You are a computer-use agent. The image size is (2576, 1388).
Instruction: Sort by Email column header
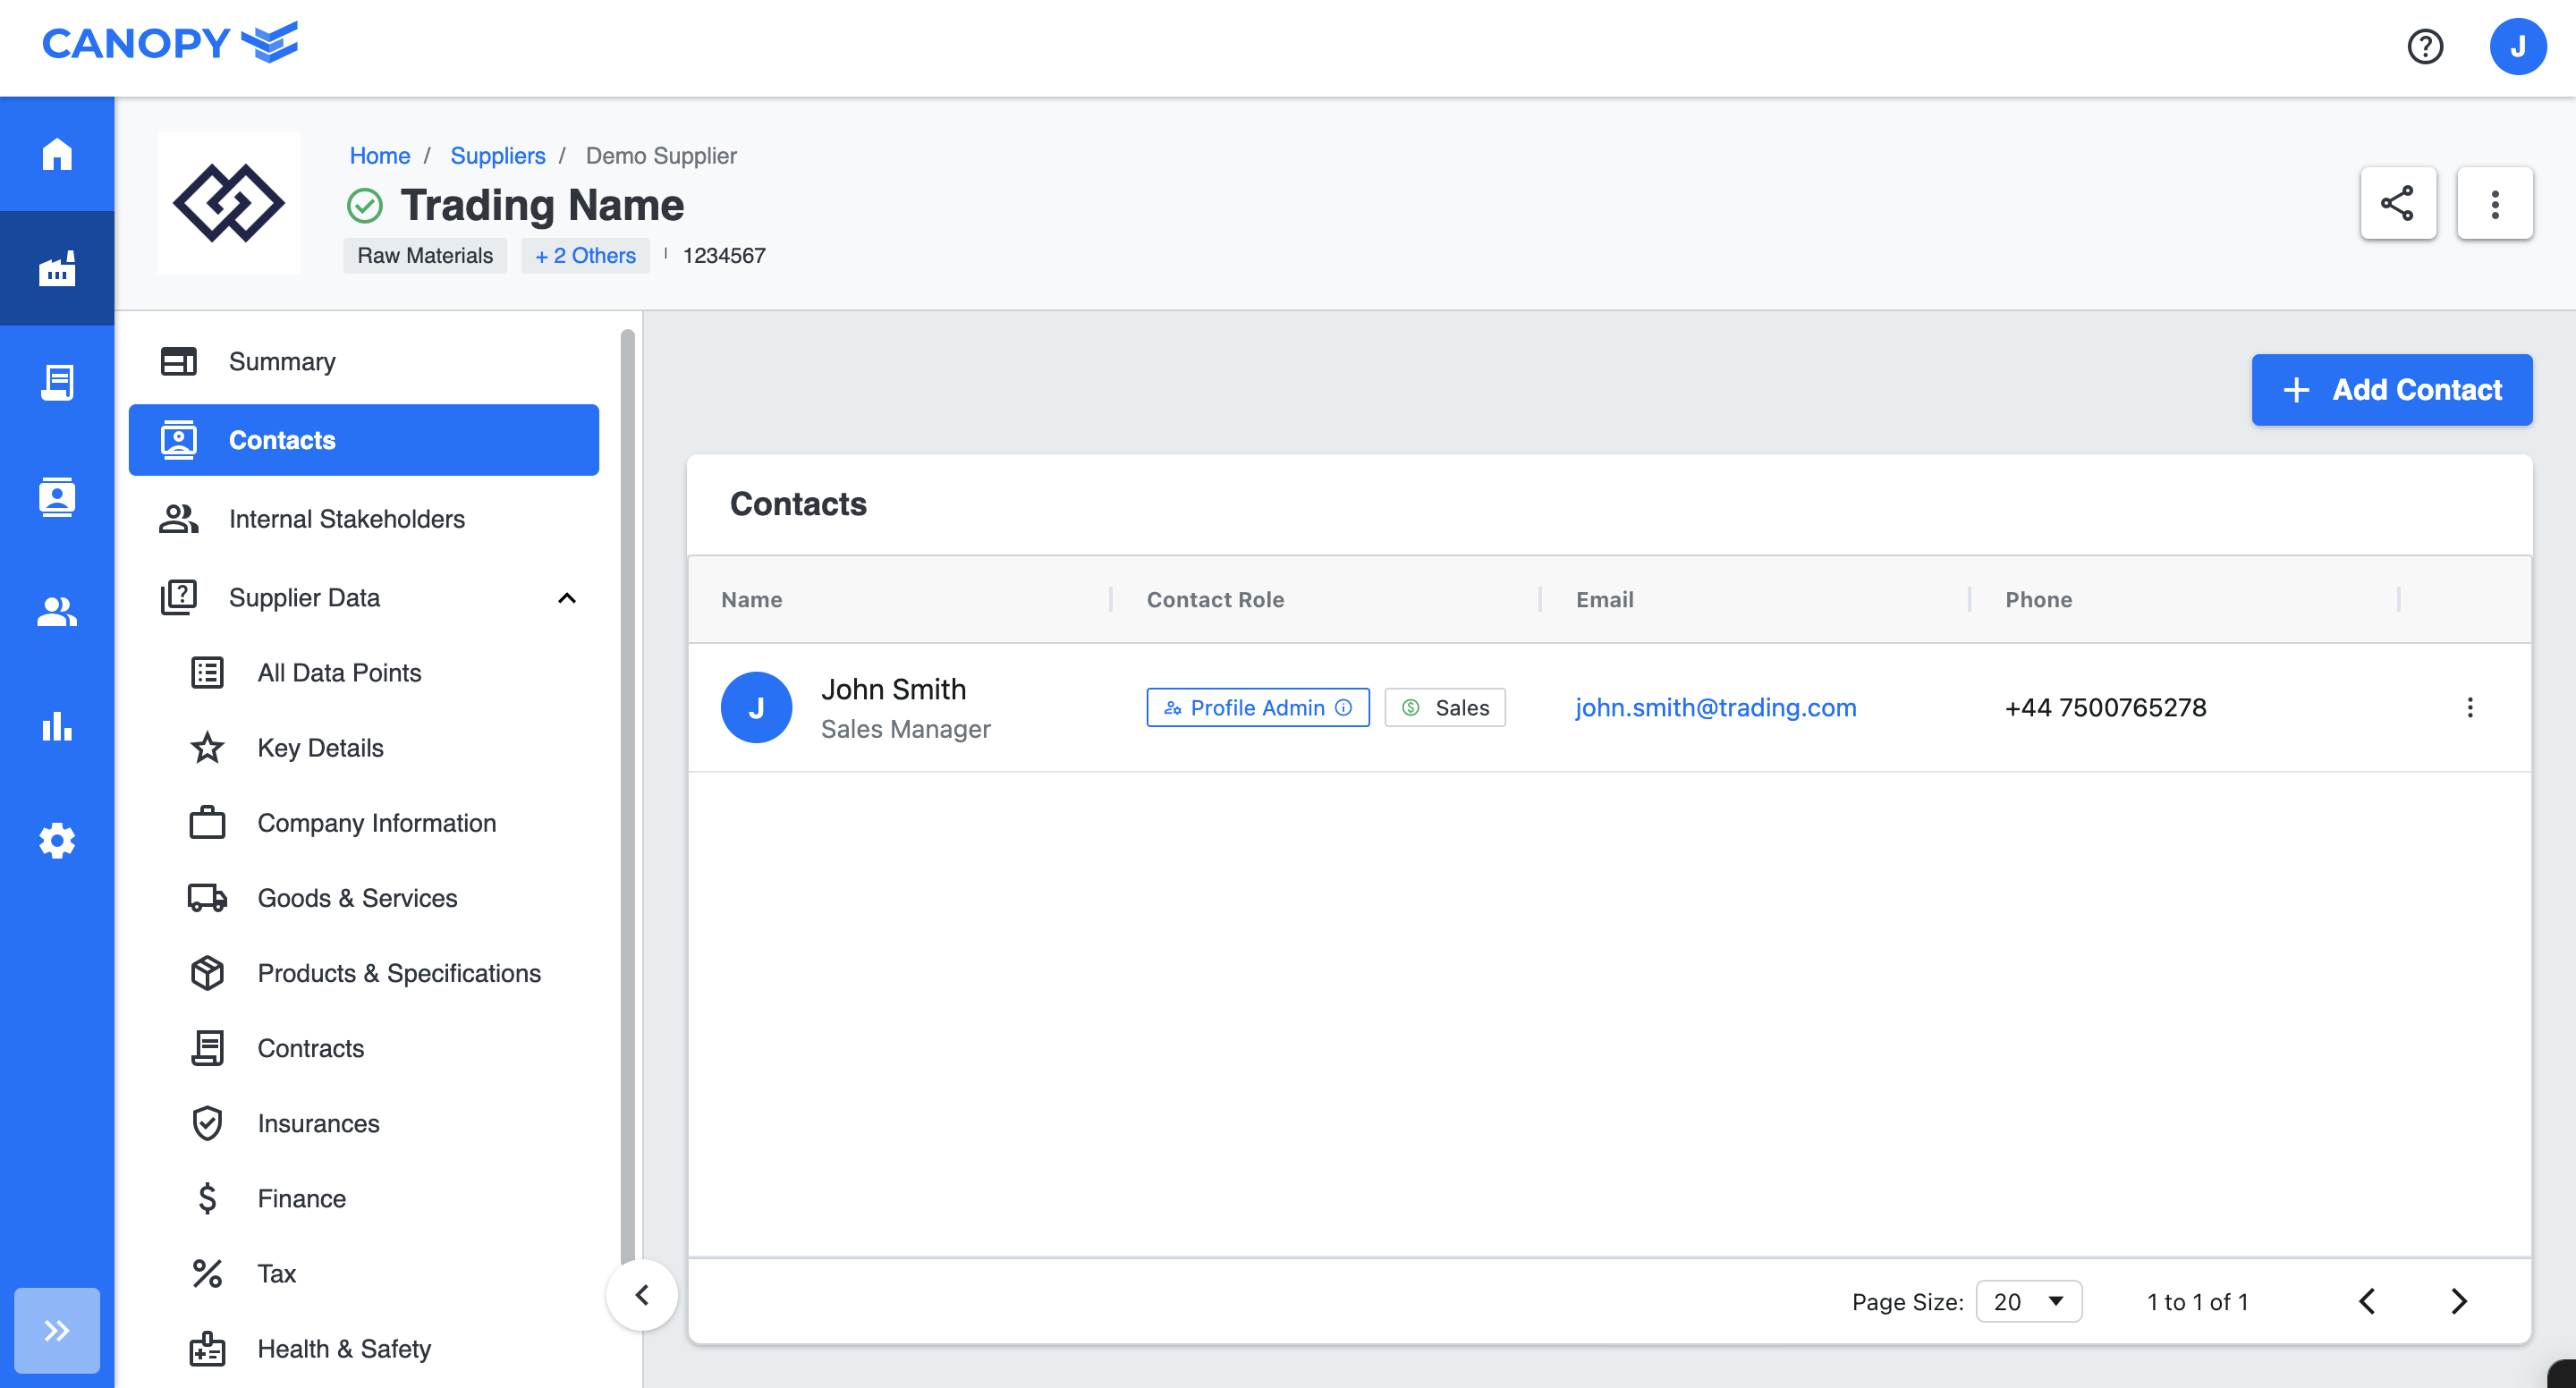point(1604,598)
